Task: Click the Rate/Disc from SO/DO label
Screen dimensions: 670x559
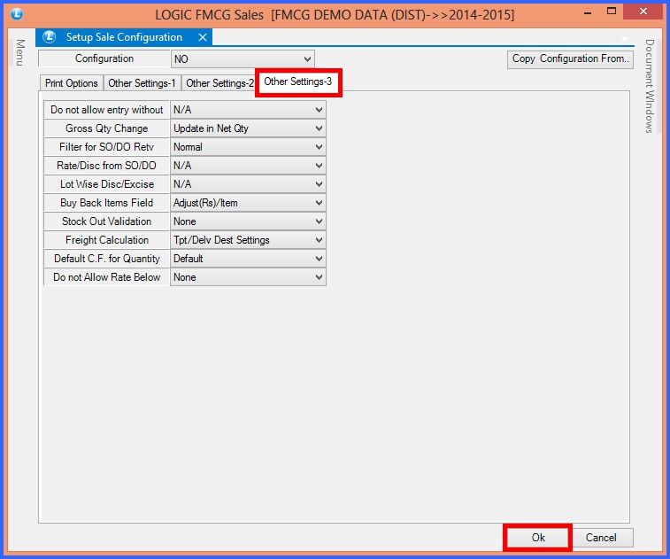Action: (x=106, y=166)
